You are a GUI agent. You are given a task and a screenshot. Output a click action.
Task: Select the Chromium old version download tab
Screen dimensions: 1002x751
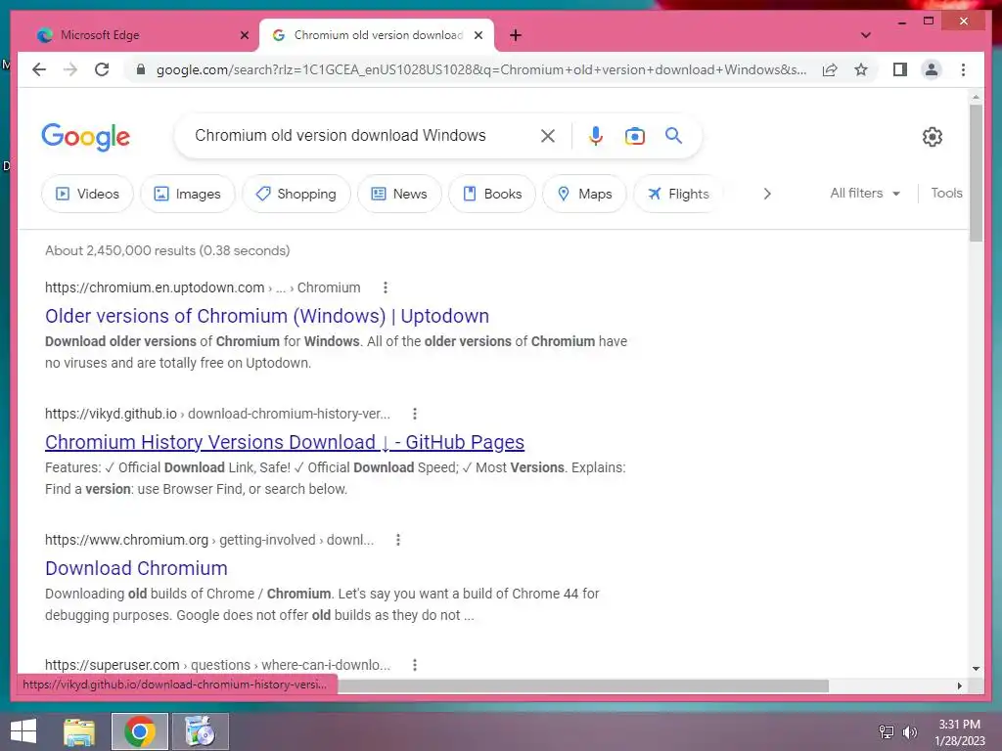pyautogui.click(x=377, y=35)
